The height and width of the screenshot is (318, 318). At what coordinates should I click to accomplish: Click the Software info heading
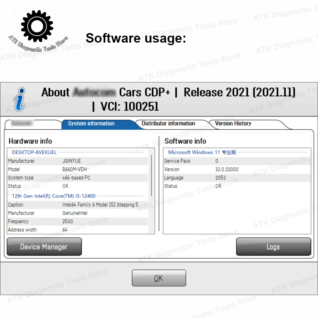(185, 141)
